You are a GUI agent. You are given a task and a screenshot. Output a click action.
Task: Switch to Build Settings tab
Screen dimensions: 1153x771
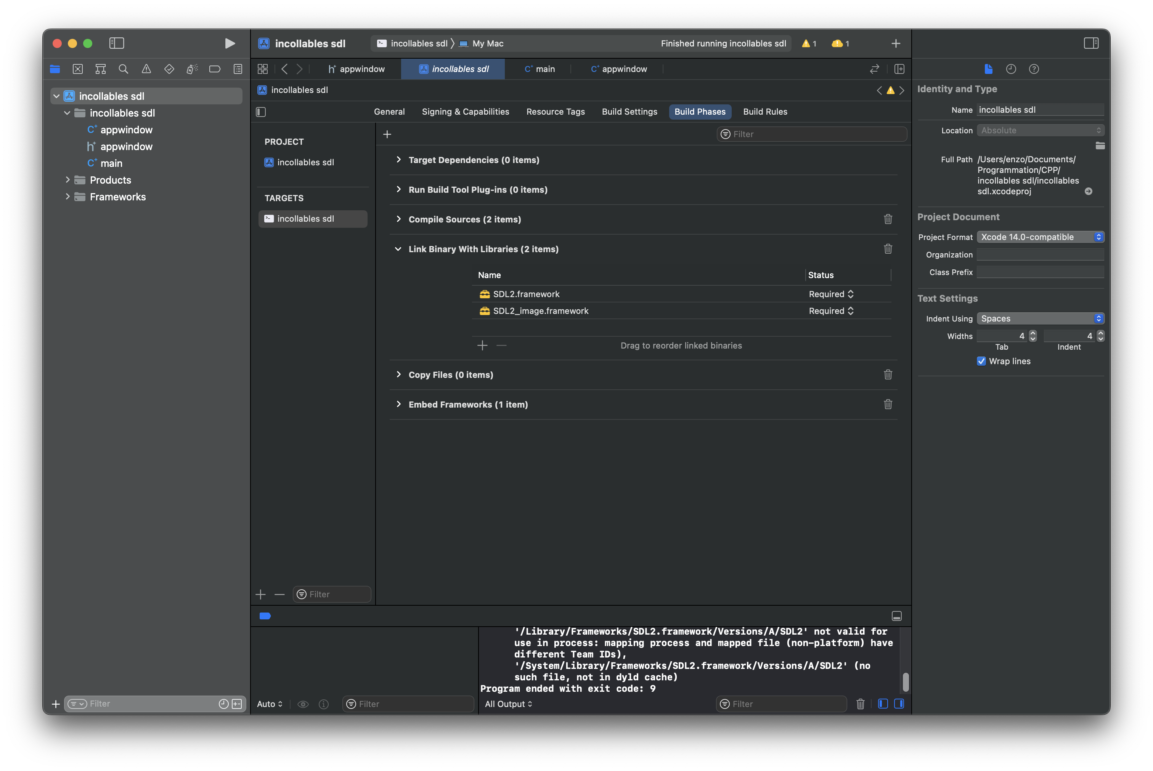(x=629, y=112)
